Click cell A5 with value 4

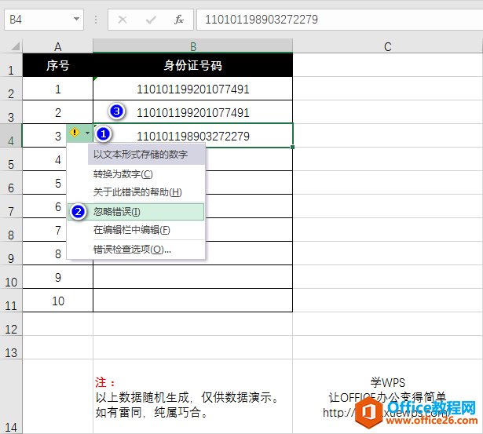(57, 159)
